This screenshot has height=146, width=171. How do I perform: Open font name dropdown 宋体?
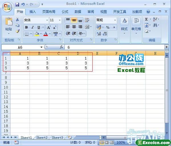pyautogui.click(x=47, y=20)
